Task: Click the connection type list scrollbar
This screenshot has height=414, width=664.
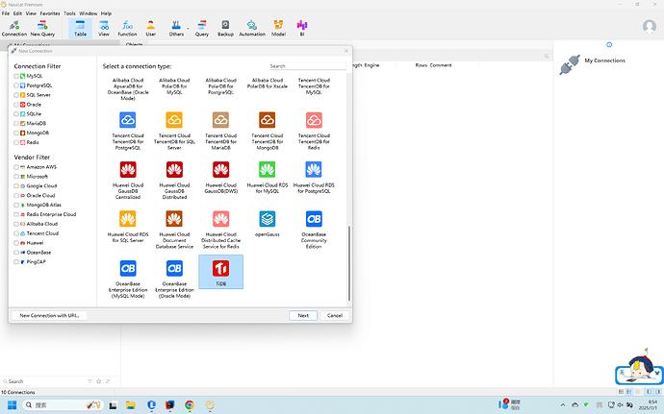Action: pos(349,263)
